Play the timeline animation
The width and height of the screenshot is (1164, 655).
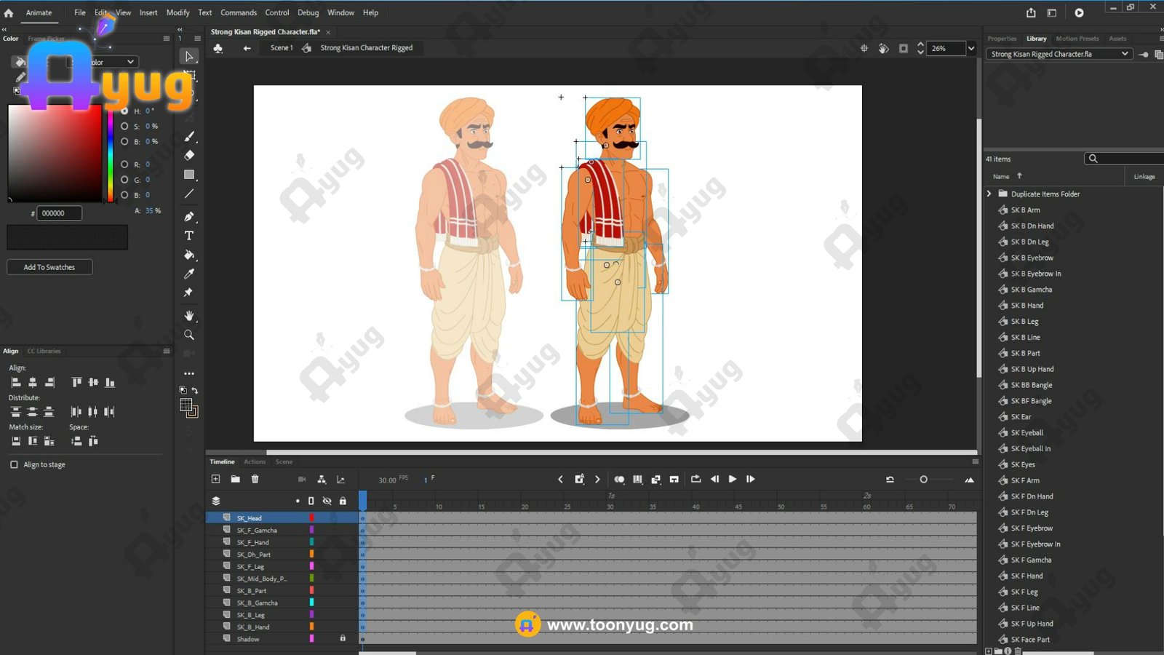pos(732,479)
